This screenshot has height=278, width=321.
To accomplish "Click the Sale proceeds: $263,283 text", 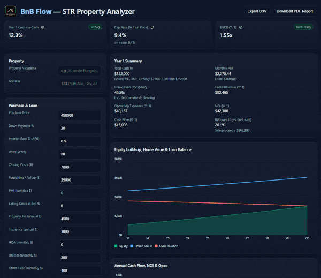I will tap(232, 130).
